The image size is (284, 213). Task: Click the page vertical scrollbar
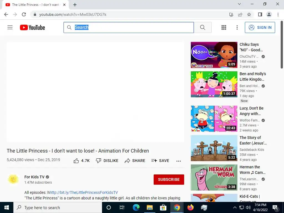coord(282,44)
